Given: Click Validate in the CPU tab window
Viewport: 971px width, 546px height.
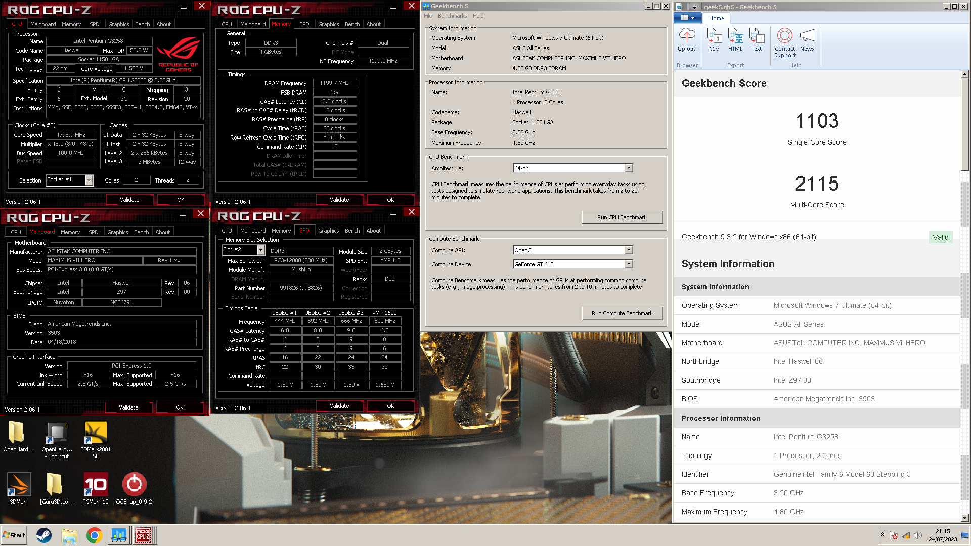Looking at the screenshot, I should [129, 200].
